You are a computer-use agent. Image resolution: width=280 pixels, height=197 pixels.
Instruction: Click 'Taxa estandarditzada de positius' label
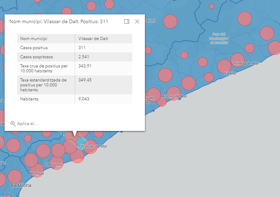(43, 85)
